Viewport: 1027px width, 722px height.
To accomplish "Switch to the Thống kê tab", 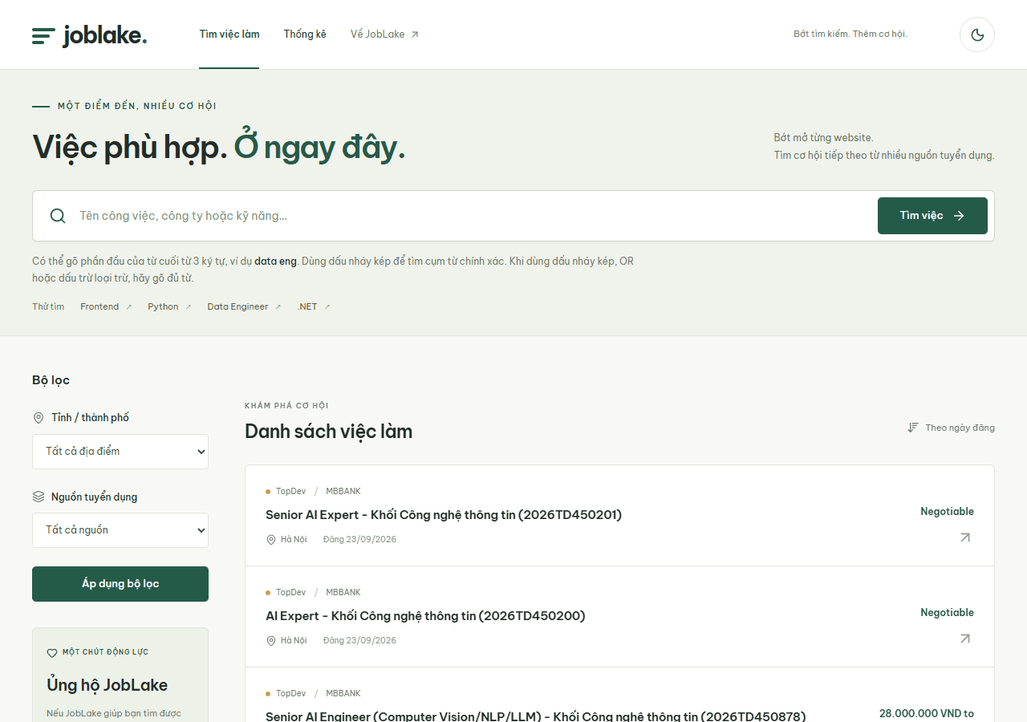I will 305,34.
